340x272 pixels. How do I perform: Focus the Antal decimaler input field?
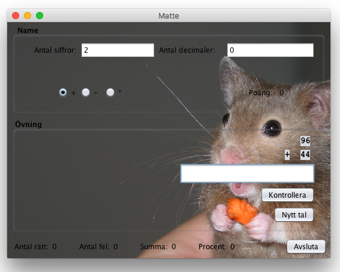point(270,50)
